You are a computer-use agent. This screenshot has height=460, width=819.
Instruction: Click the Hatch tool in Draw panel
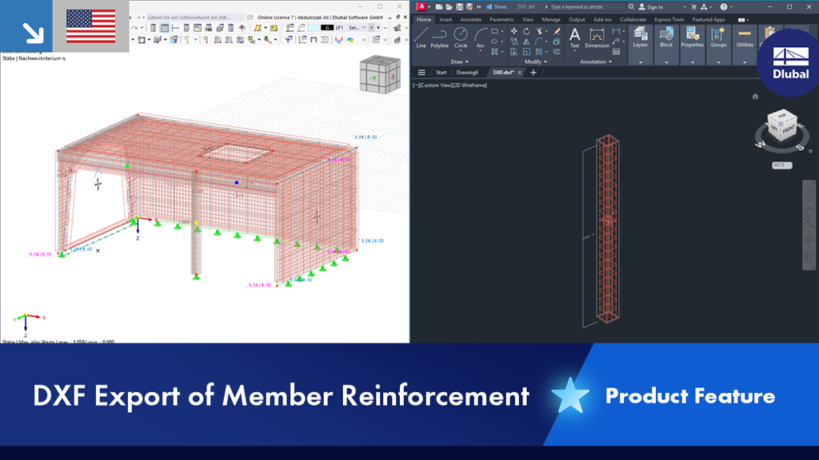point(494,52)
